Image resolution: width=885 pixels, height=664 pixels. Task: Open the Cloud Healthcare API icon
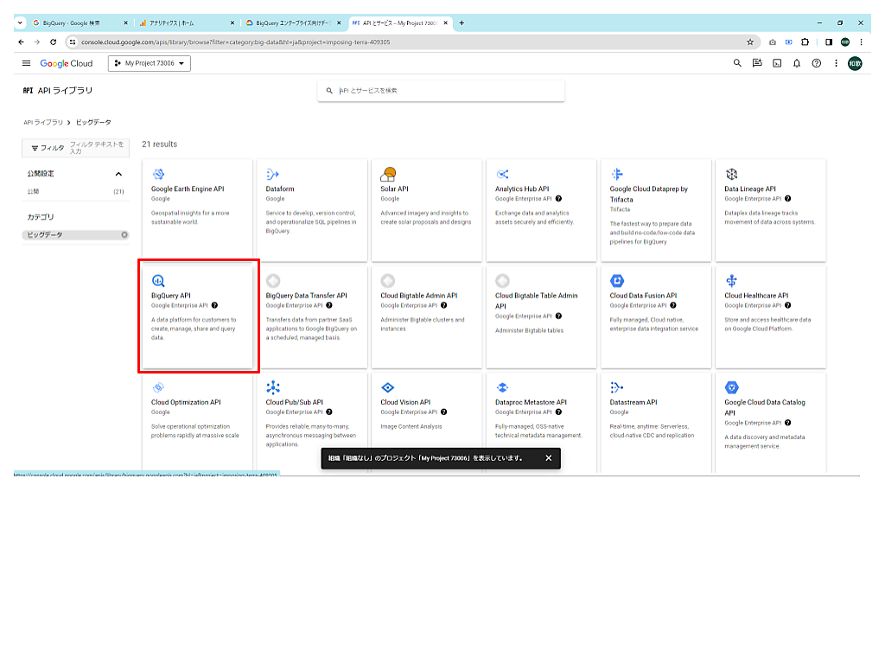(731, 281)
